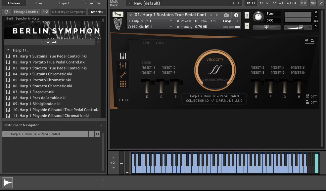The image size is (326, 191).
Task: Show the instrument info icon
Action: coord(236,15)
